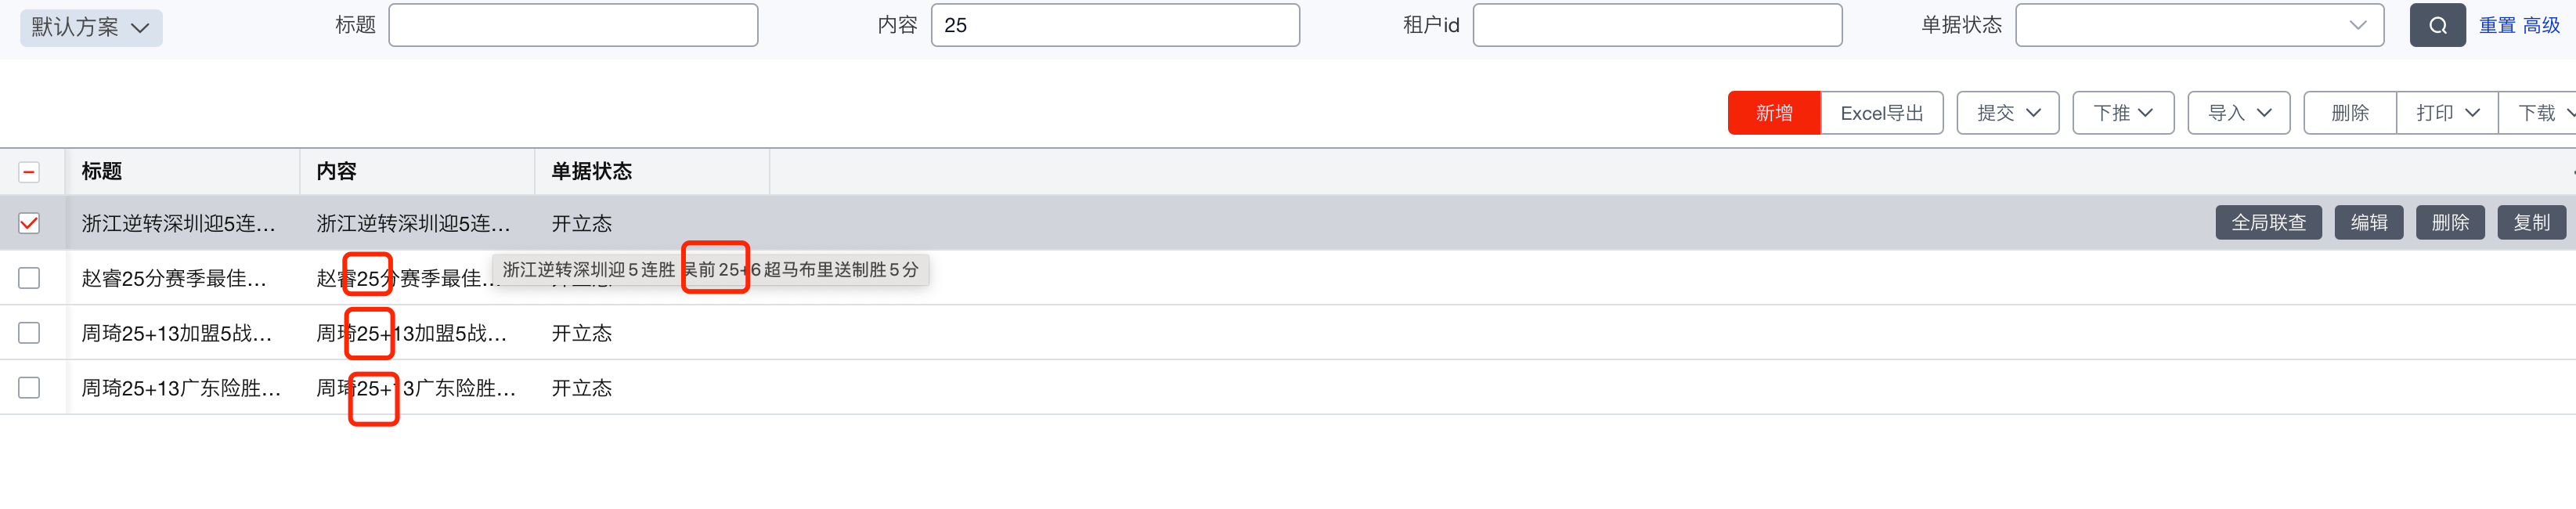
Task: Click the 重置 link
Action: 2496,26
